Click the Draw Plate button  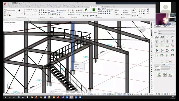171,26
